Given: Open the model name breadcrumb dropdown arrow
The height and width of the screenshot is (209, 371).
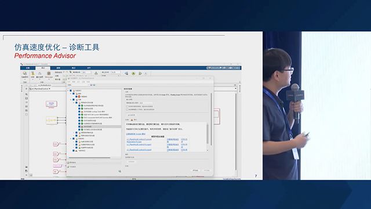Looking at the screenshot, I should tap(50, 89).
